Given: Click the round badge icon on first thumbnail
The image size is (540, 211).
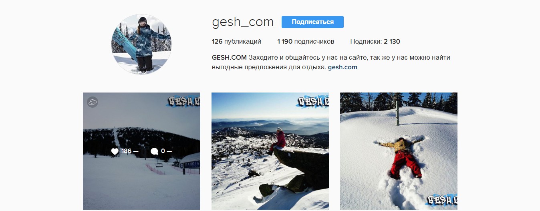Looking at the screenshot, I should (x=93, y=102).
